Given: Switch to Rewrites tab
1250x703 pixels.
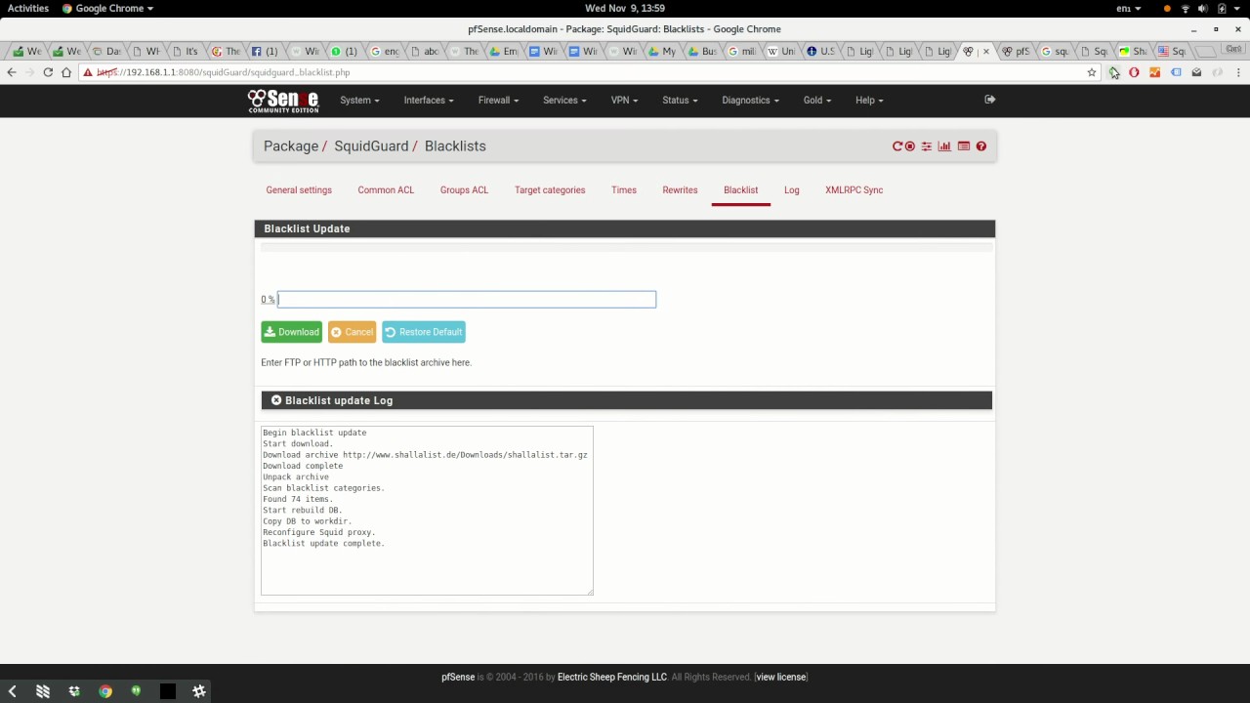Looking at the screenshot, I should [x=680, y=190].
